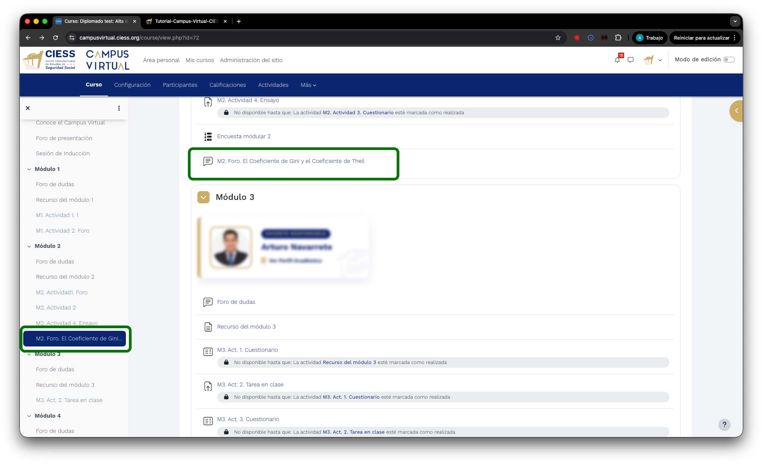The height and width of the screenshot is (474, 774).
Task: Open the course index three-dot options menu
Action: point(119,108)
